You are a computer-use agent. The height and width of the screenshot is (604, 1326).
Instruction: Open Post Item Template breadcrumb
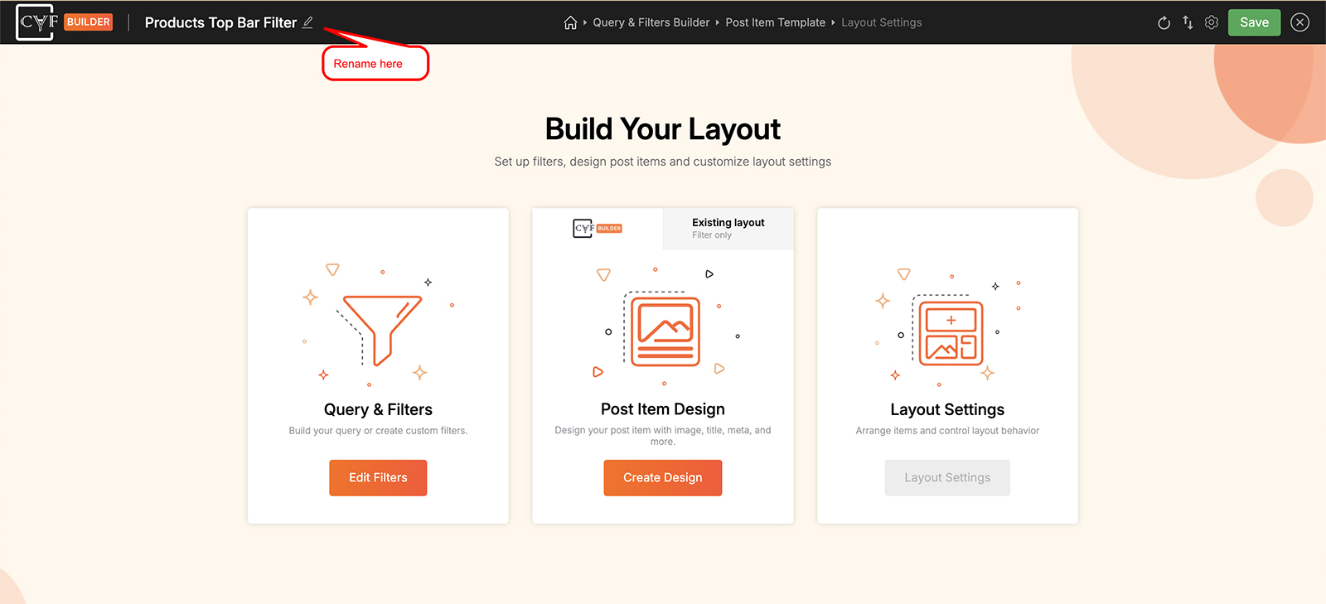[x=776, y=22]
